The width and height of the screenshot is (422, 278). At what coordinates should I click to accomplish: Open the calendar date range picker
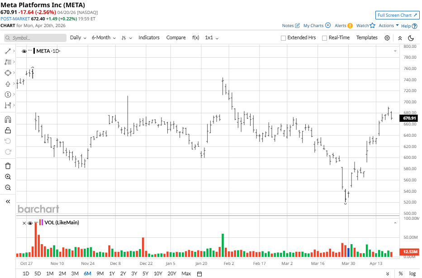(x=199, y=273)
